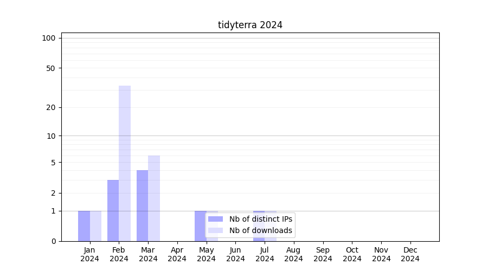Select the "Apr 2024" x-axis label
The height and width of the screenshot is (271, 488).
coord(177,254)
